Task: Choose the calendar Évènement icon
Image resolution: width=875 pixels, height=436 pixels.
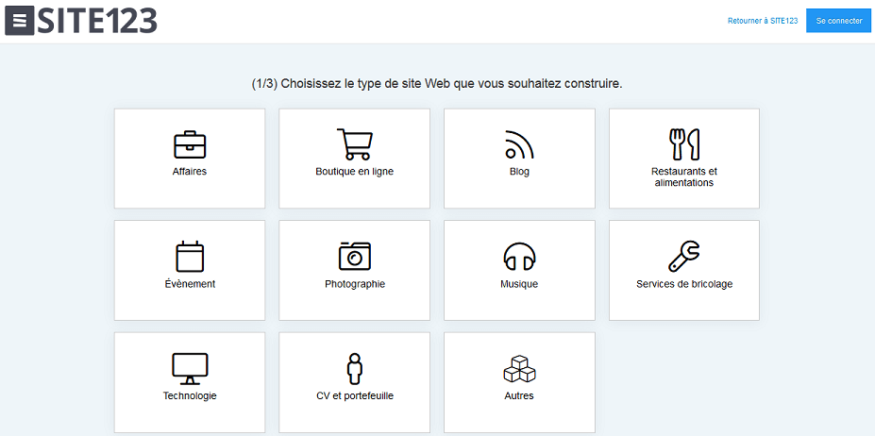Action: (190, 257)
